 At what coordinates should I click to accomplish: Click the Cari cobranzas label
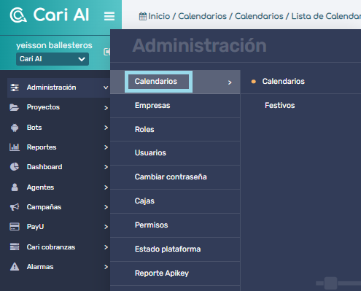(x=51, y=247)
